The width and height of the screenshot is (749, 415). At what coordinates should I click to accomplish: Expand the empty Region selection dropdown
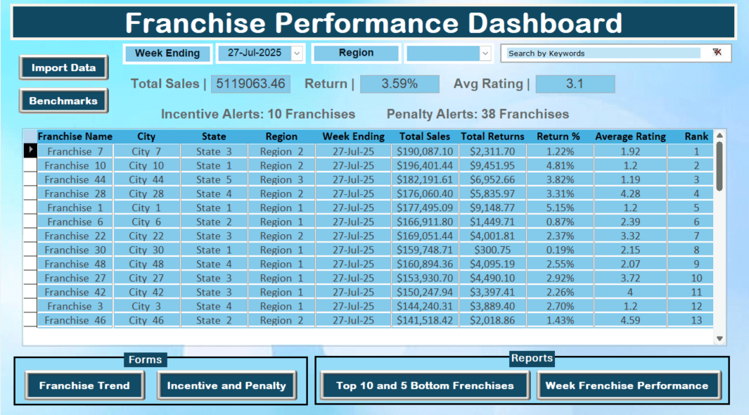coord(485,53)
